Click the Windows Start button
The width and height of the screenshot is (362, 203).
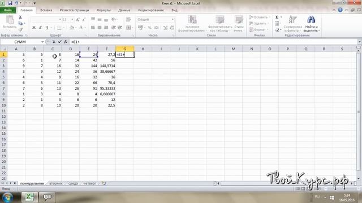coord(8,197)
